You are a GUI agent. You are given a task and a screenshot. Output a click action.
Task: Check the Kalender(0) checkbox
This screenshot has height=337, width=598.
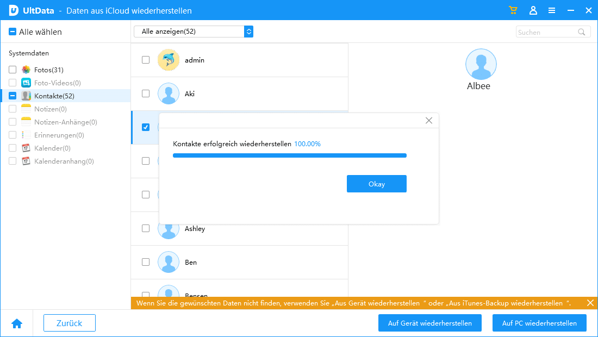pyautogui.click(x=13, y=148)
